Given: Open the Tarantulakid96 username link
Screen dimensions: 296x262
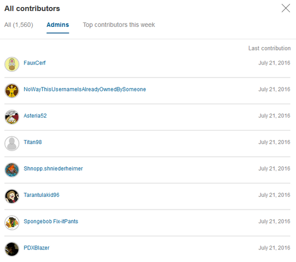Looking at the screenshot, I should [42, 195].
